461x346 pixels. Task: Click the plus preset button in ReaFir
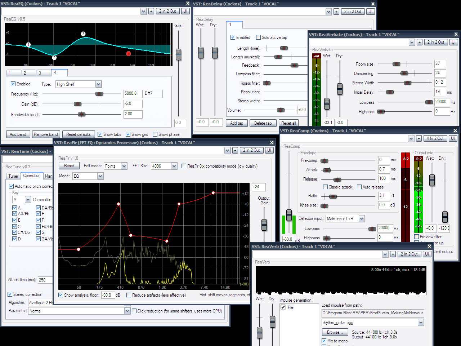[235, 150]
